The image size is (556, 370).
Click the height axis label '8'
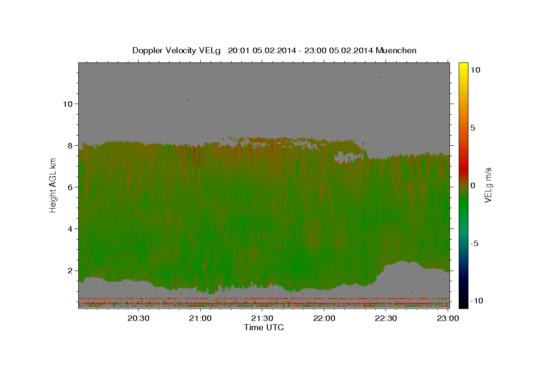click(69, 145)
